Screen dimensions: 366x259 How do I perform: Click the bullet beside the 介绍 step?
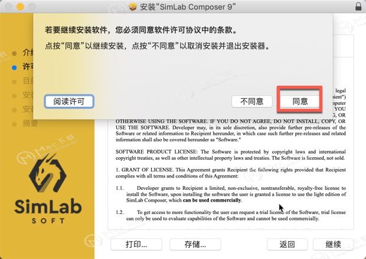[14, 53]
